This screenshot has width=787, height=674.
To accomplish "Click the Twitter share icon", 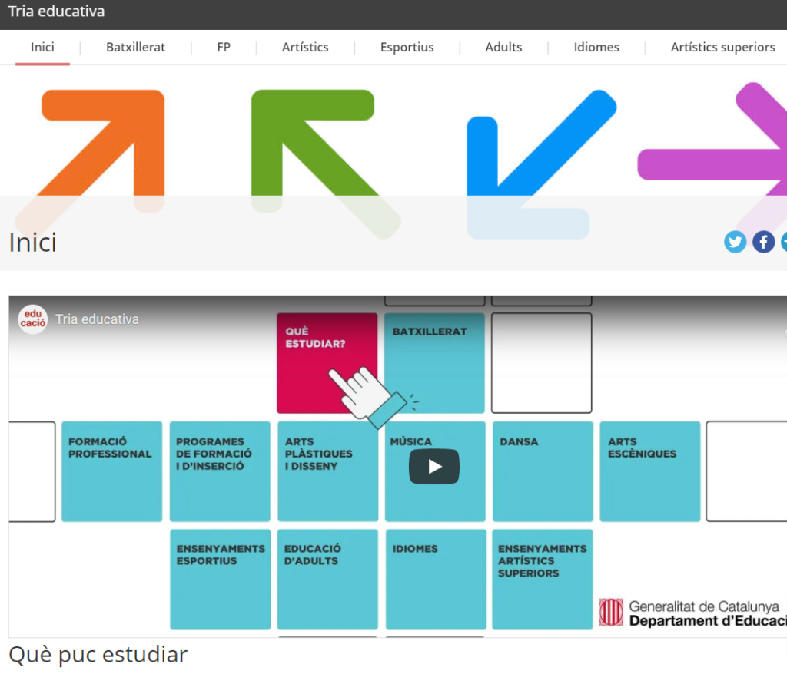I will (x=735, y=243).
